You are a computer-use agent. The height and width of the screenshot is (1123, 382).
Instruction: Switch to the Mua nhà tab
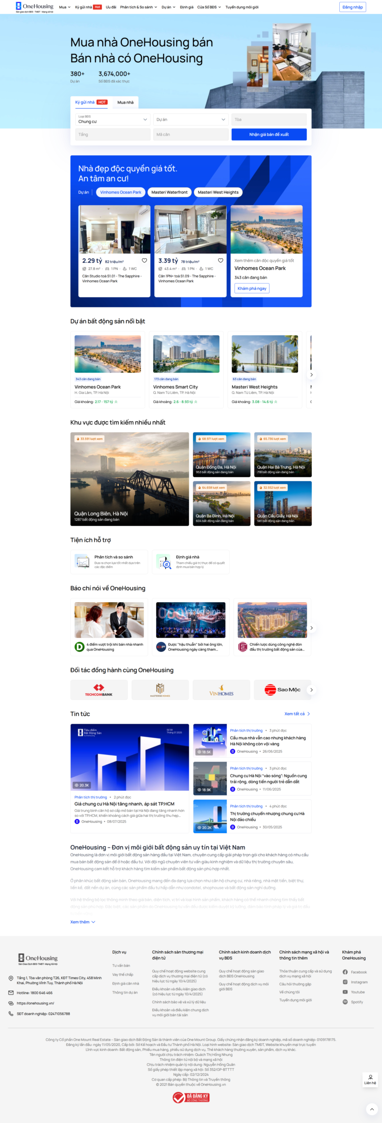pyautogui.click(x=125, y=103)
